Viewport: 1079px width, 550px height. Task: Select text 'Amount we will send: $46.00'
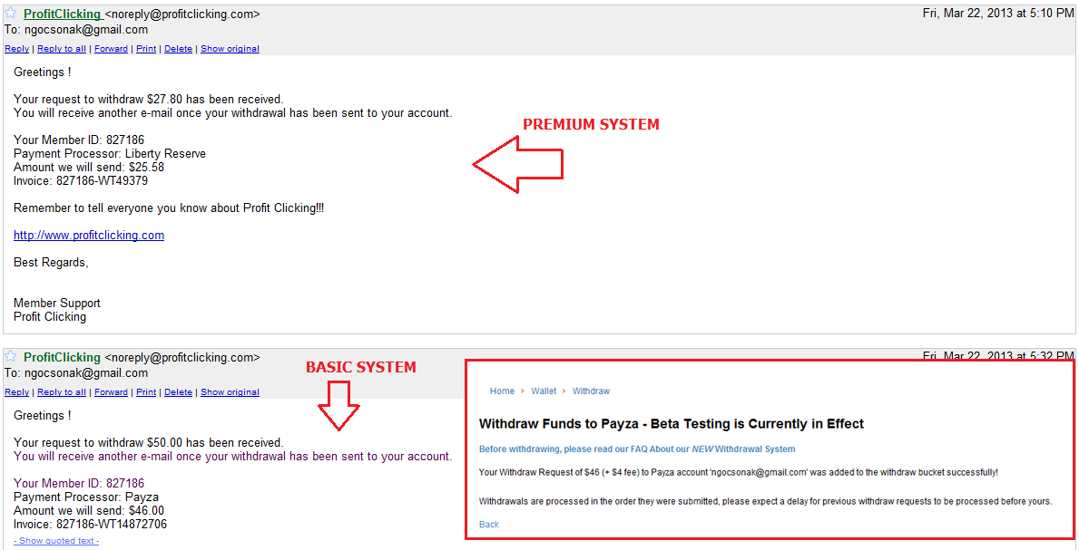click(89, 510)
